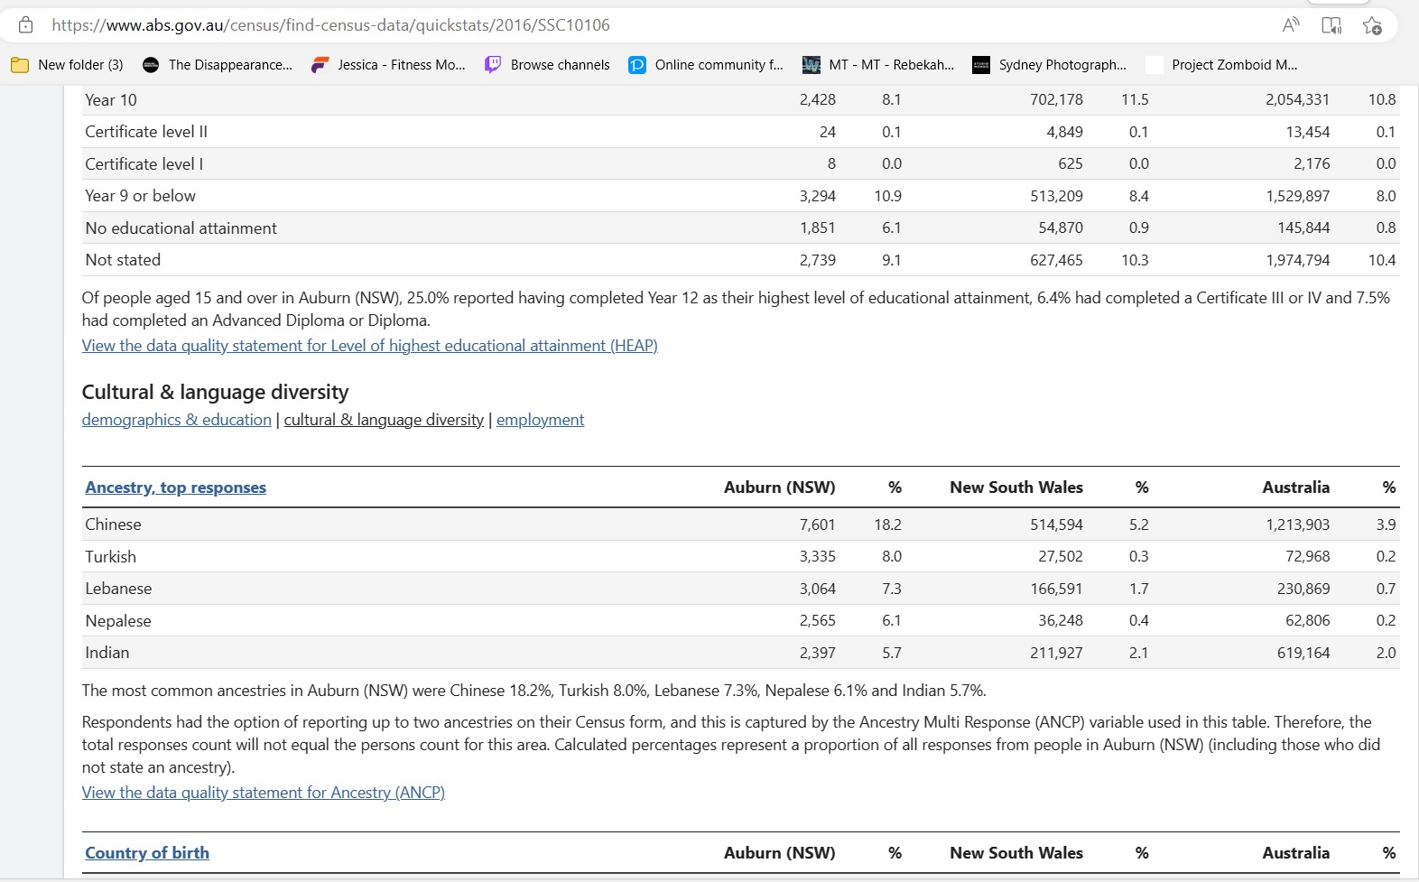This screenshot has height=882, width=1419.
Task: Select the Chinese ancestry row label
Action: click(113, 525)
